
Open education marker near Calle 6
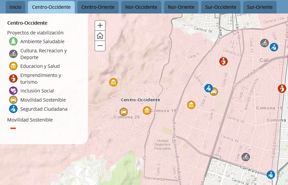click(191, 105)
